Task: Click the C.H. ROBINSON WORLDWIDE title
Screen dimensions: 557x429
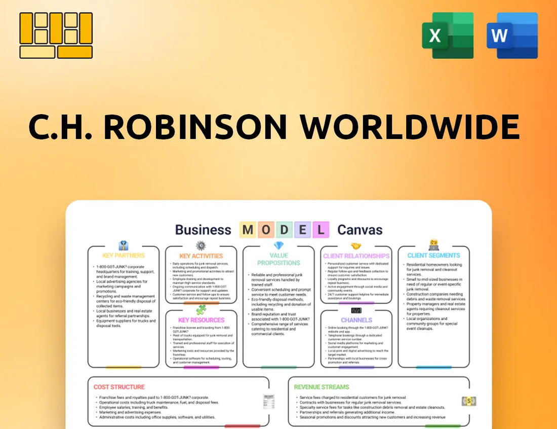Action: [274, 127]
